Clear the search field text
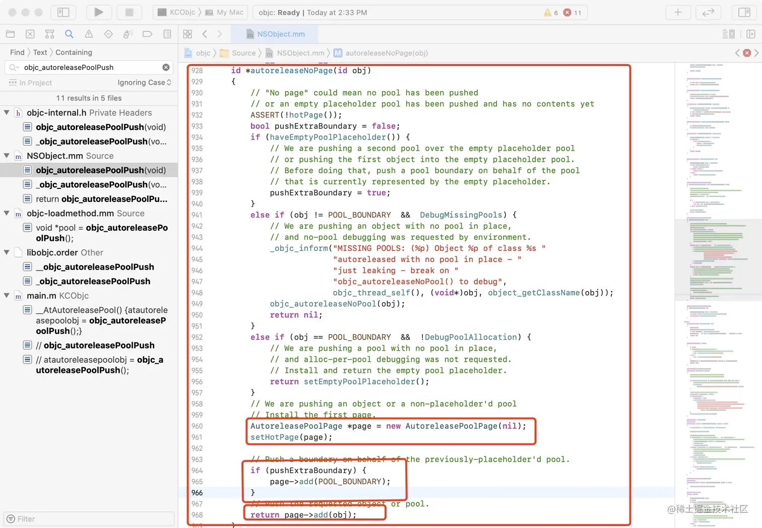The height and width of the screenshot is (528, 762). pos(166,68)
